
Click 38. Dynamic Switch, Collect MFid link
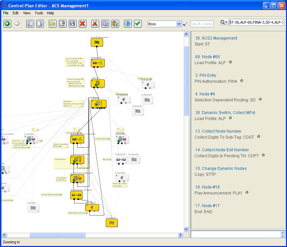[225, 112]
